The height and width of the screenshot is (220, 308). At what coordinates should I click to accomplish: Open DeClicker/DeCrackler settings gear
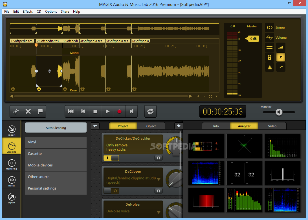tap(159, 158)
